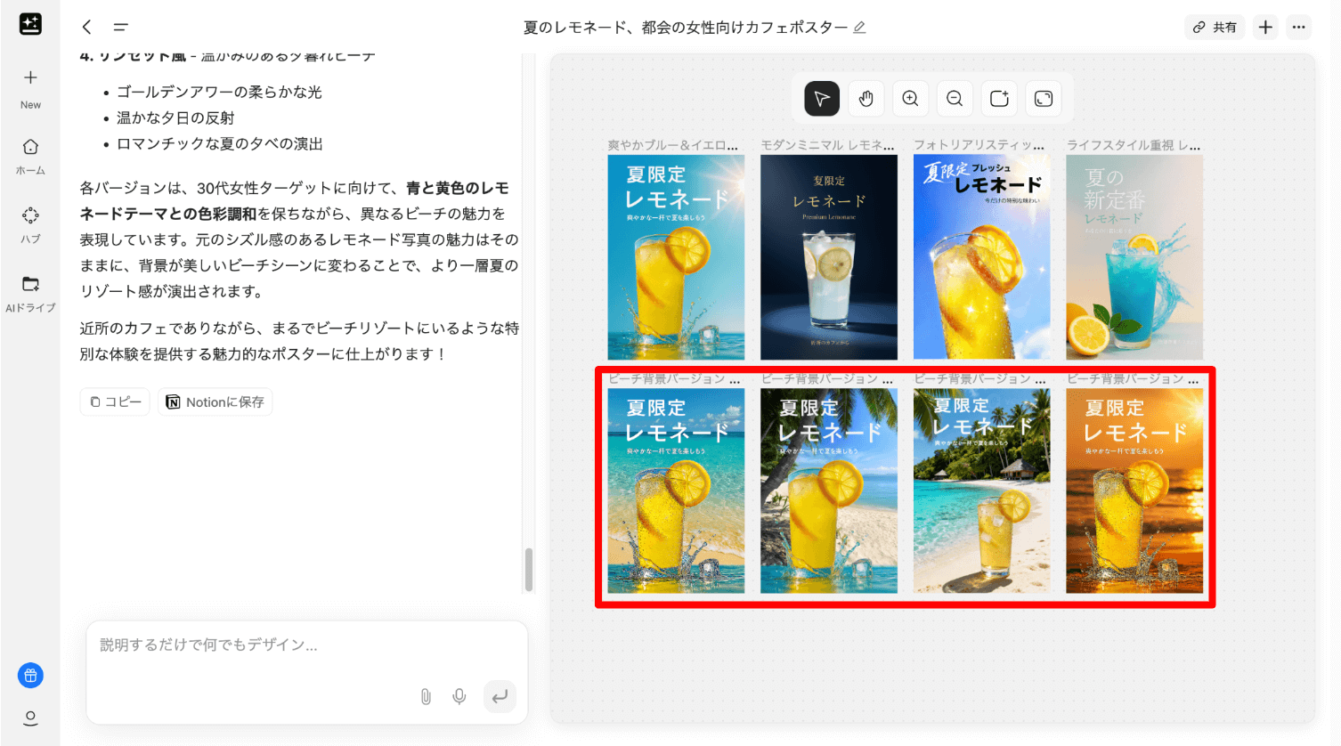Screen dimensions: 1341x746
Task: Click the microphone voice input icon
Action: click(459, 696)
